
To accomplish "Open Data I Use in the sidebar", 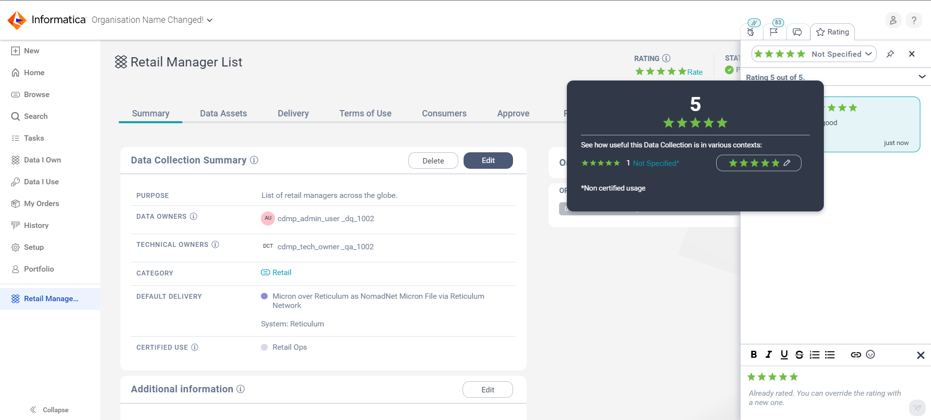I will pos(35,182).
